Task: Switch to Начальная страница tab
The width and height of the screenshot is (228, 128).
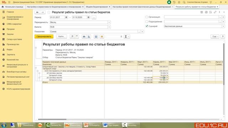Action: 13,7
